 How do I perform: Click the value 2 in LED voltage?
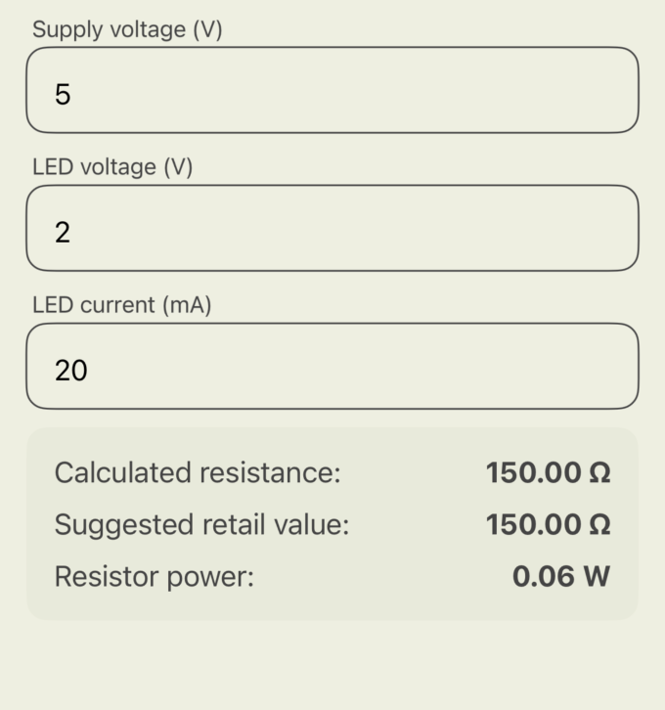tap(63, 233)
